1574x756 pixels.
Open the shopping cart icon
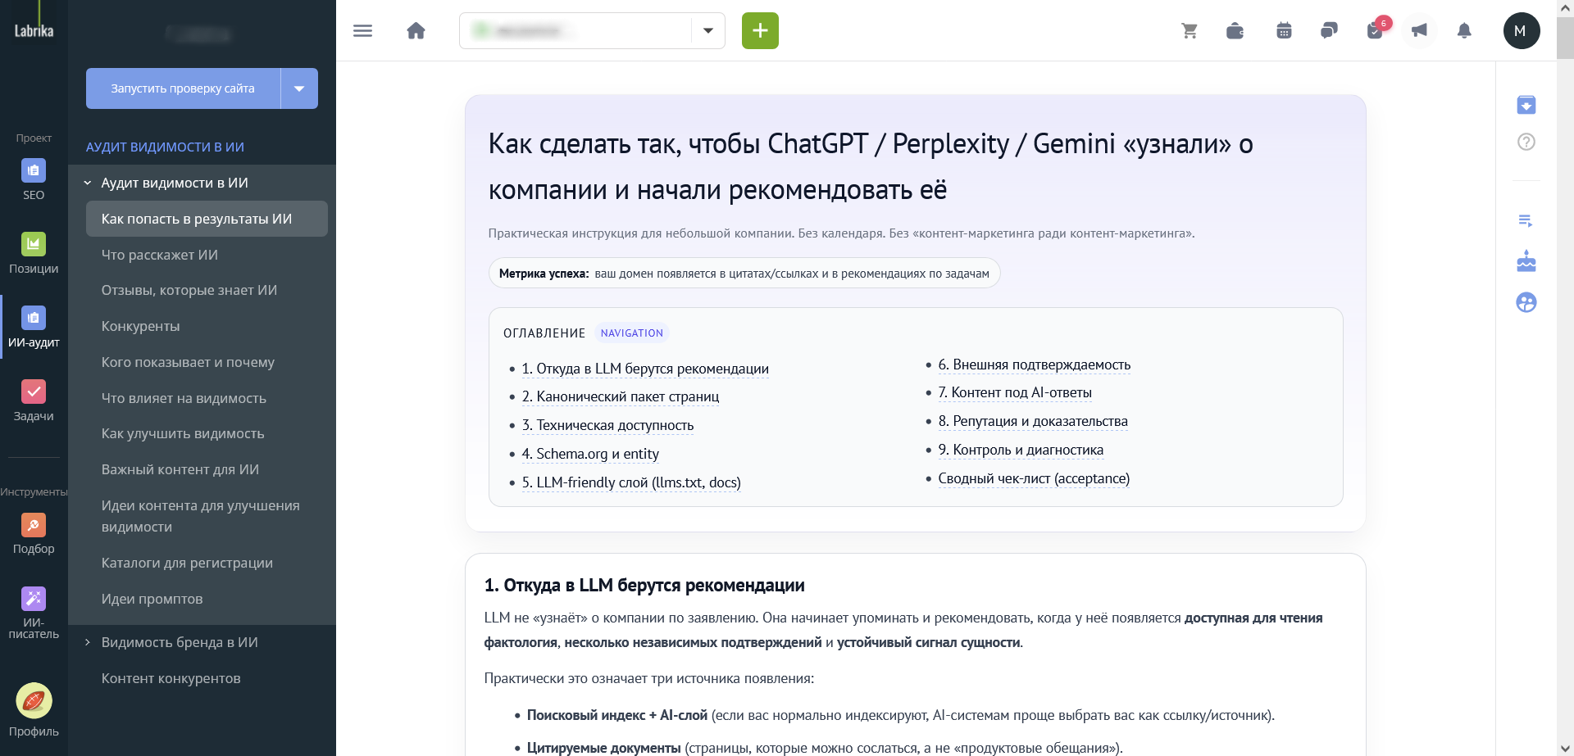click(1190, 31)
